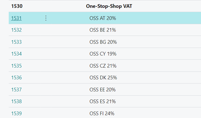The image size is (201, 118).
Task: Select the OSS BG 20% name cell
Action: click(x=103, y=42)
